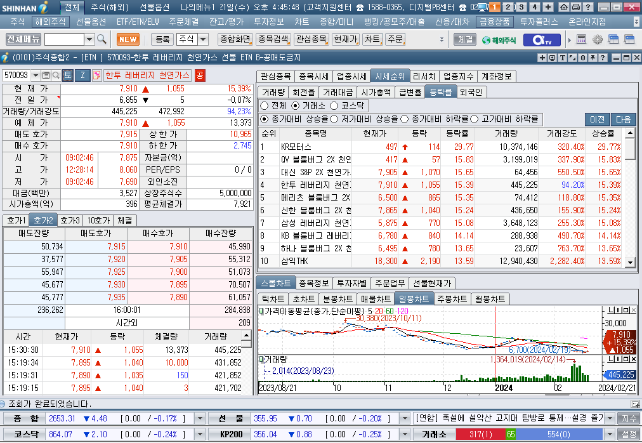Click the printer icon in title bar

tap(575, 7)
